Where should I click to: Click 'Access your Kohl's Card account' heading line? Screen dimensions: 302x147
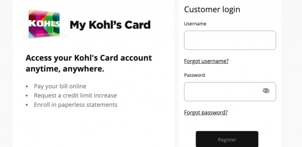[x=89, y=58]
